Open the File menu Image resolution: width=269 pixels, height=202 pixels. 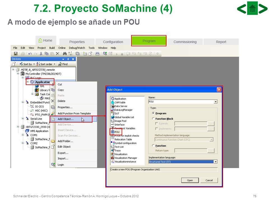(x=15, y=48)
